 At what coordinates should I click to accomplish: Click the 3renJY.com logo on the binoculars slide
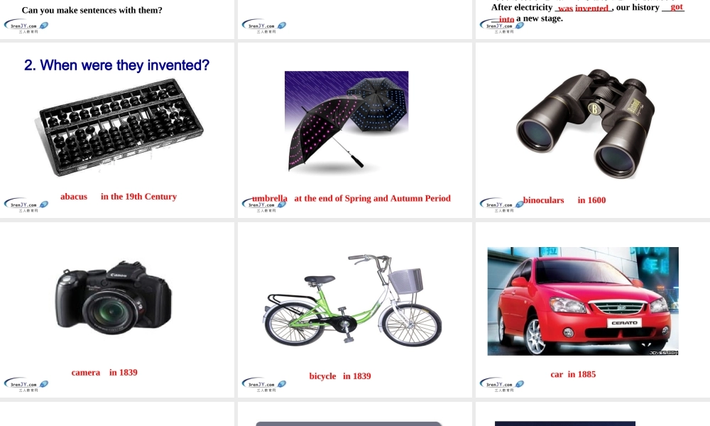(502, 204)
